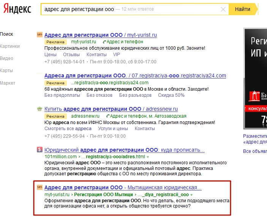Open dropdown arrow after _dlya_registracii_ooo URL
267x217 pixels.
click(191, 195)
